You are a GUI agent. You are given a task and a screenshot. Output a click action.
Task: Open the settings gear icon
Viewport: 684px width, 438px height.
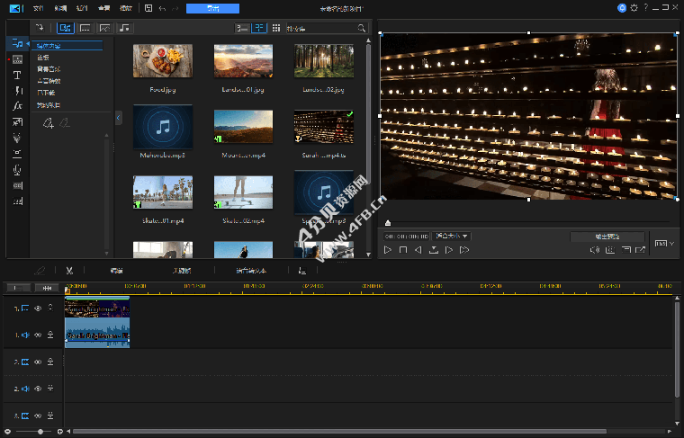tap(634, 8)
